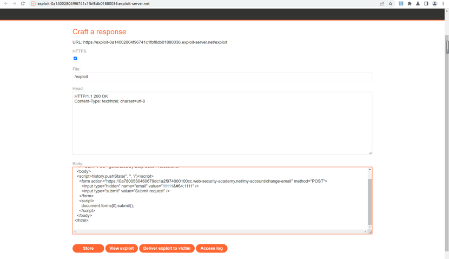Click the history.pushState script line

[x=115, y=177]
